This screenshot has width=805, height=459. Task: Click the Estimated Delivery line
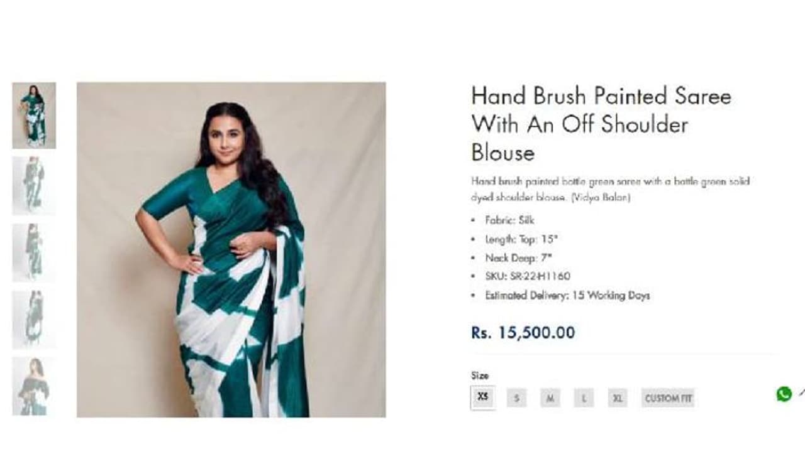pyautogui.click(x=567, y=295)
